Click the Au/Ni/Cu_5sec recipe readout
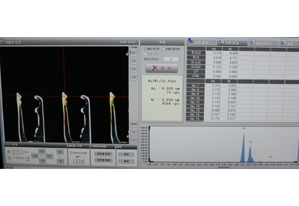 click(162, 81)
